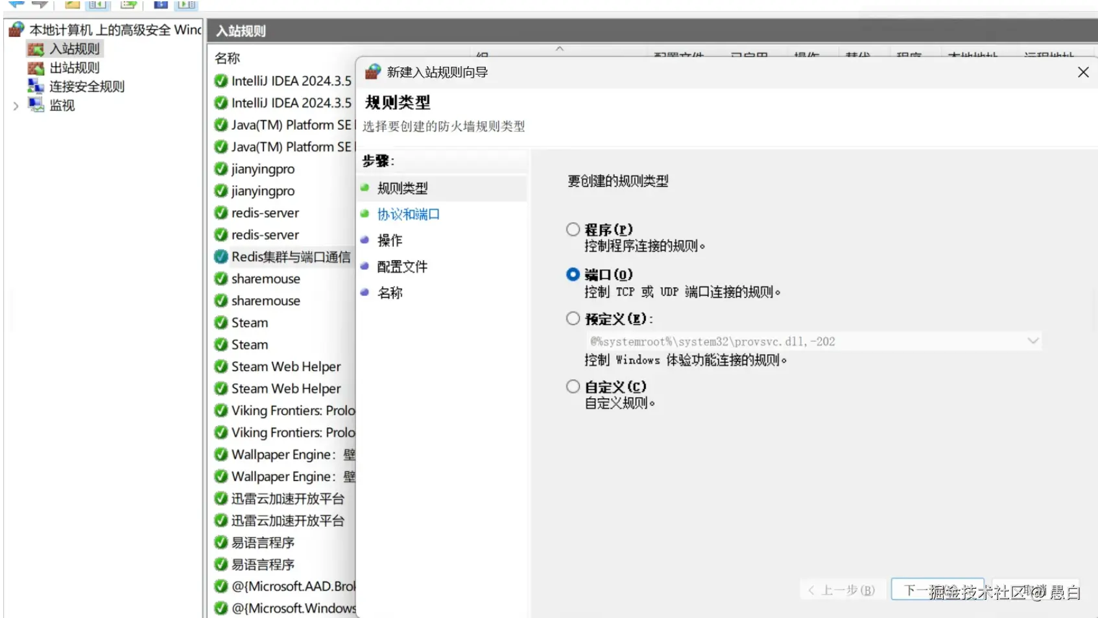This screenshot has width=1098, height=618.
Task: Sort the rules list by the 名称 column
Action: (x=228, y=58)
